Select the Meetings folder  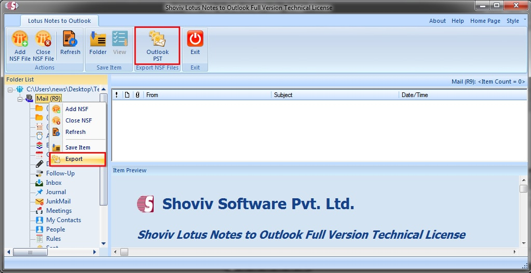coord(59,211)
